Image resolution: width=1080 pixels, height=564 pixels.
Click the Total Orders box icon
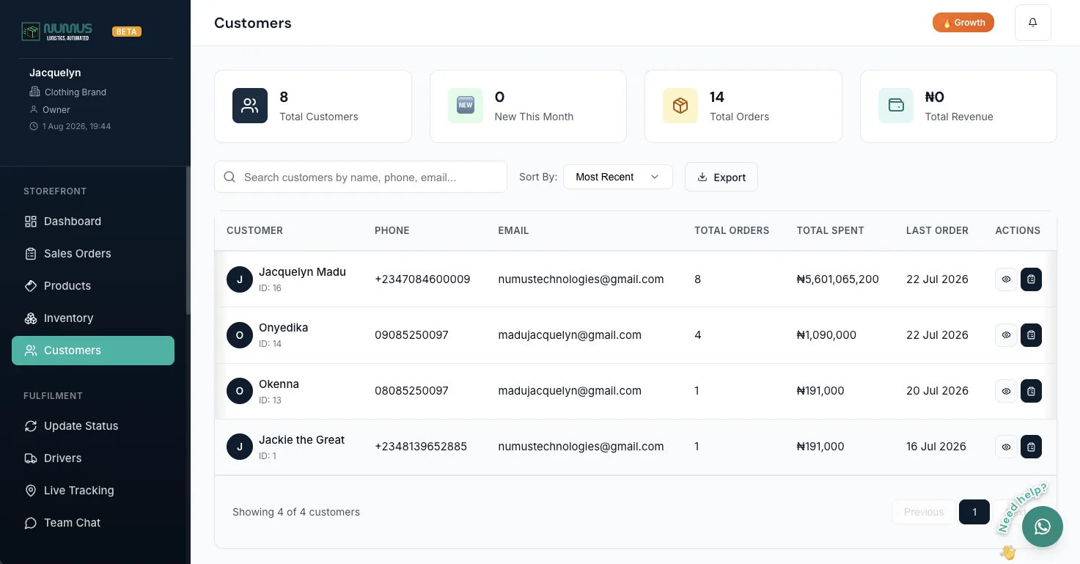[x=680, y=106]
